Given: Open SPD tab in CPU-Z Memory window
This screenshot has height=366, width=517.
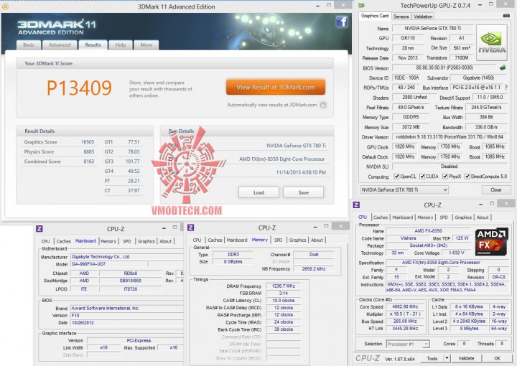Looking at the screenshot, I should click(x=279, y=240).
